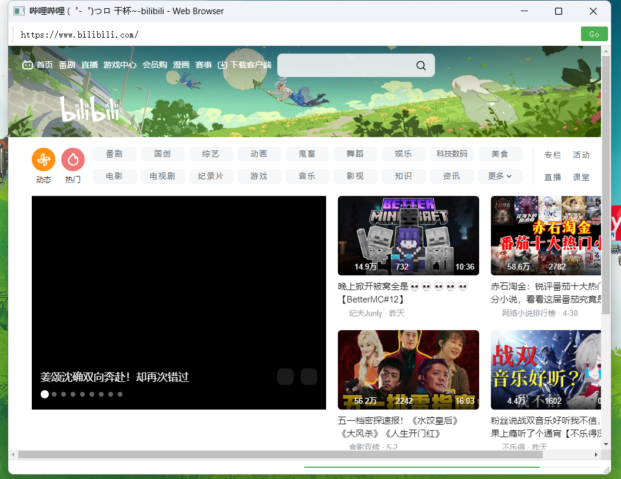Open 番剧 in top navigation bar
Image resolution: width=621 pixels, height=479 pixels.
67,65
